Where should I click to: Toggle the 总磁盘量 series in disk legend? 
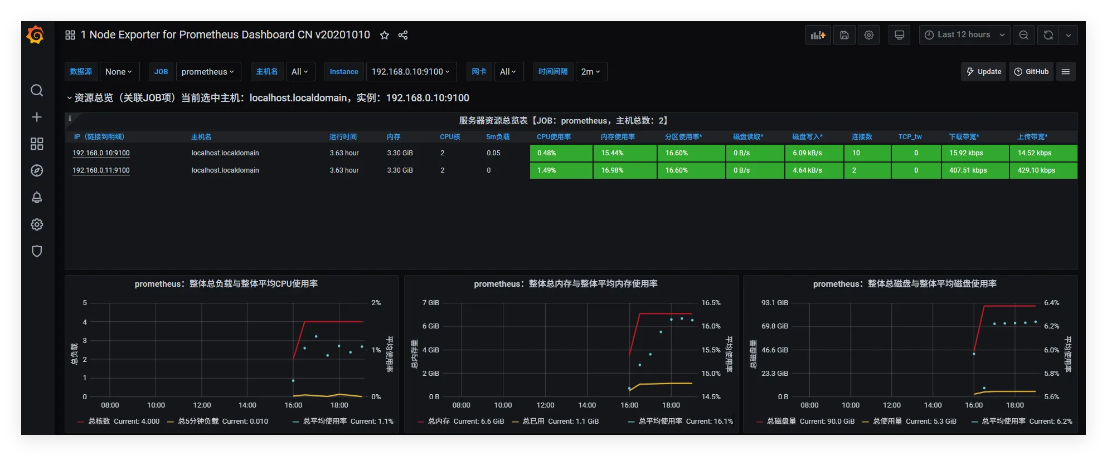pyautogui.click(x=781, y=421)
